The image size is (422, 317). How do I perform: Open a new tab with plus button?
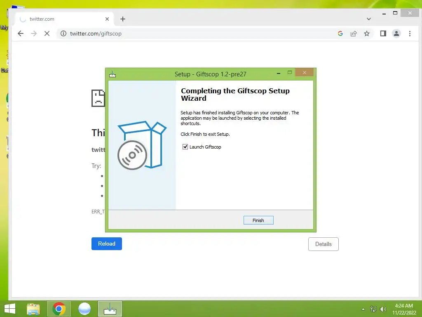(123, 19)
